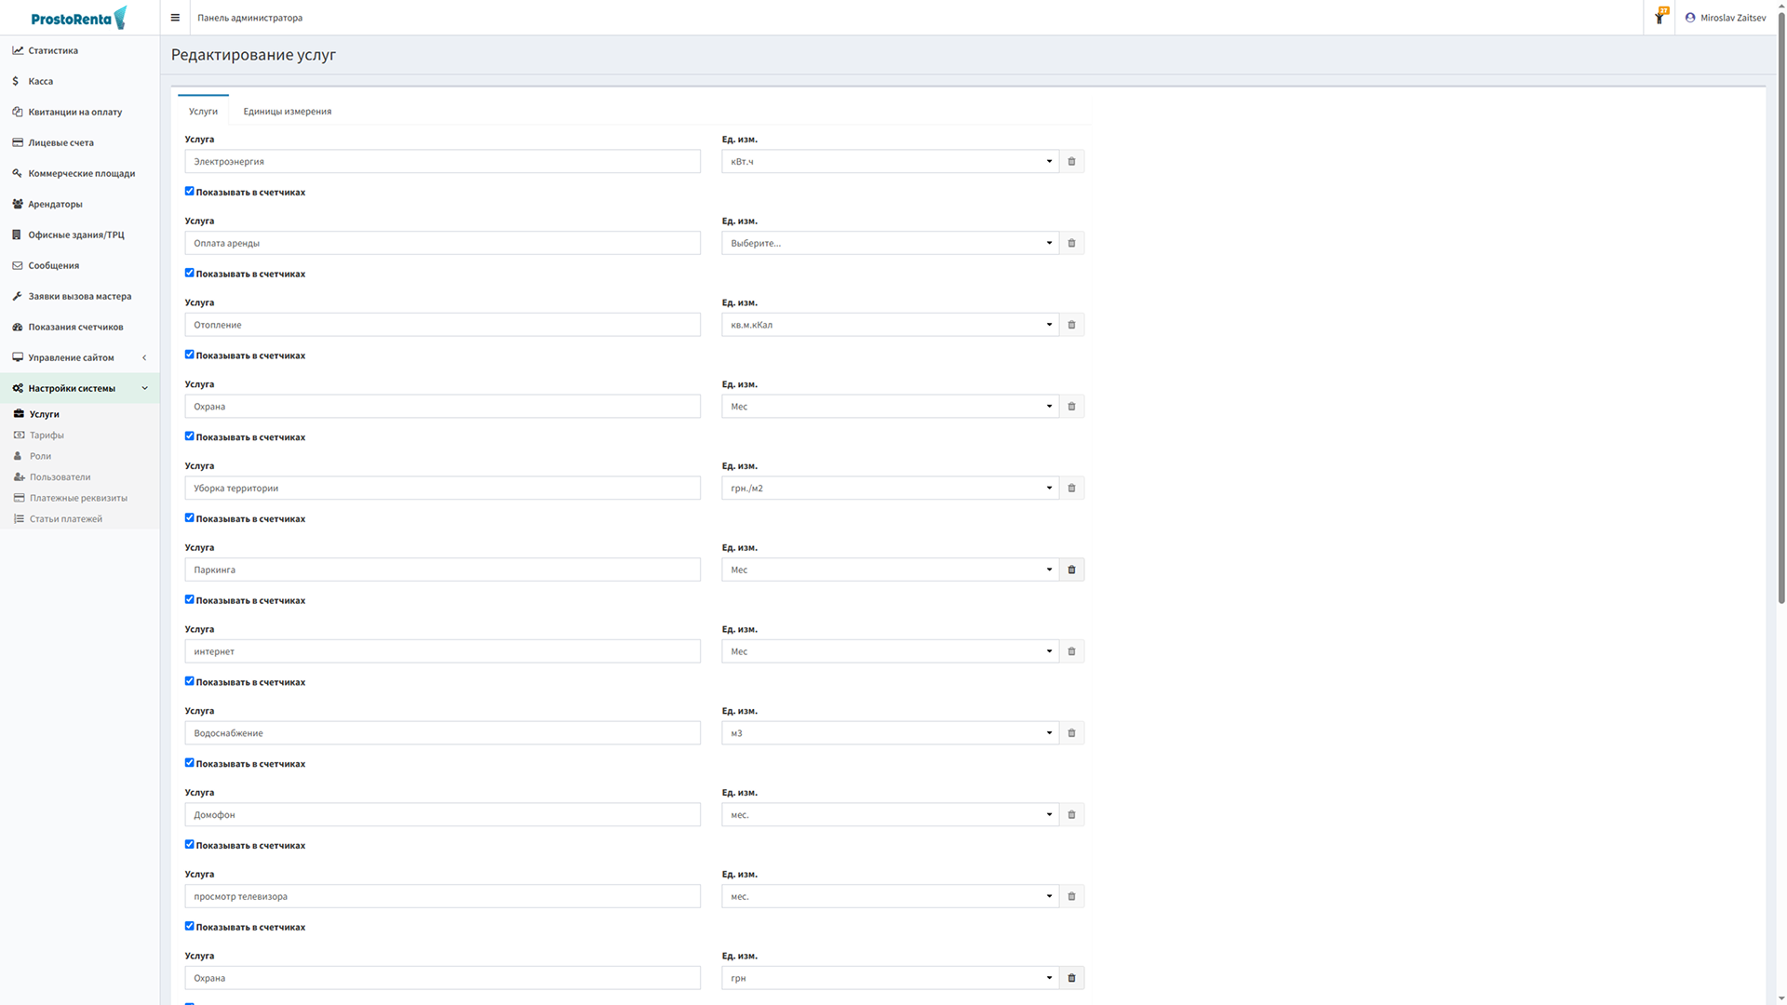Open the кв.м.кКал unit dropdown
Screen dimensions: 1787x1005
click(889, 325)
